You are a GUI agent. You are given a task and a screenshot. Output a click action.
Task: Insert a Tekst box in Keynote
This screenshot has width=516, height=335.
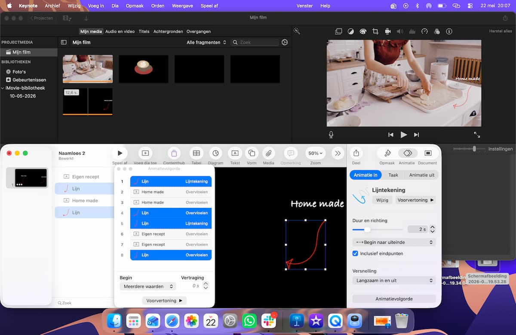pos(235,153)
